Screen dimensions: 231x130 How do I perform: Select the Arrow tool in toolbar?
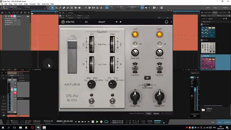click(52, 8)
